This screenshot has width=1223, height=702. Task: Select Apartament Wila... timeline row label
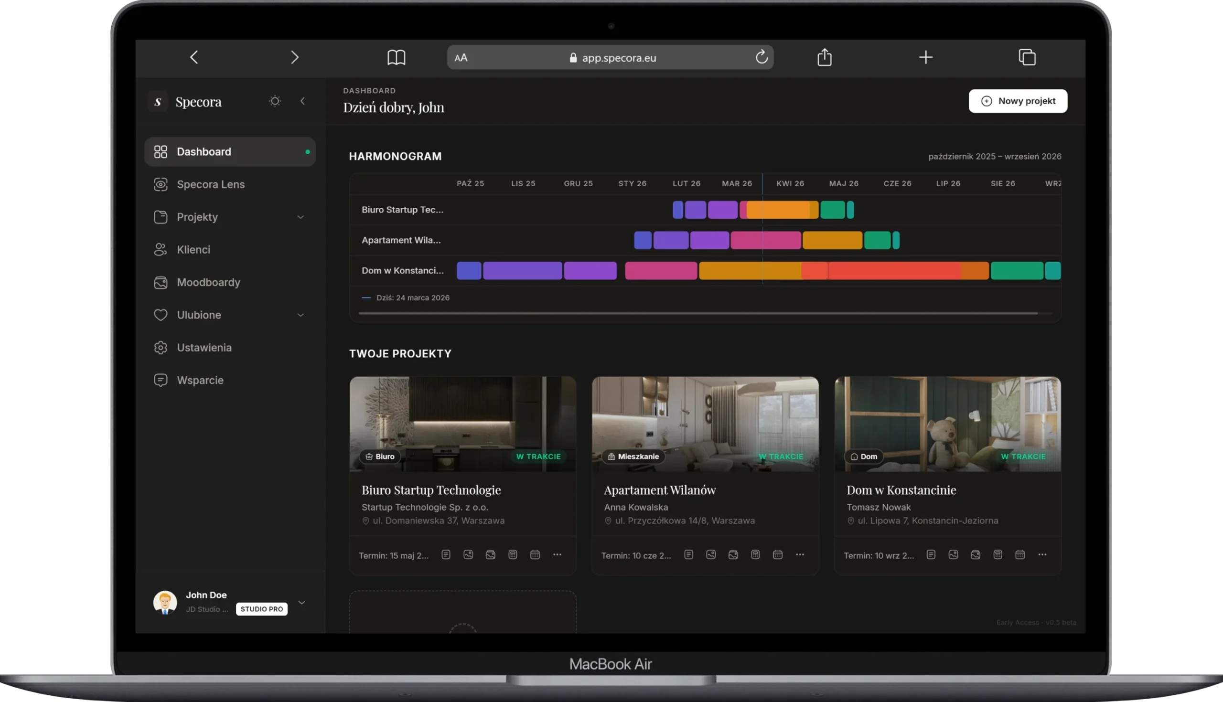click(x=401, y=240)
